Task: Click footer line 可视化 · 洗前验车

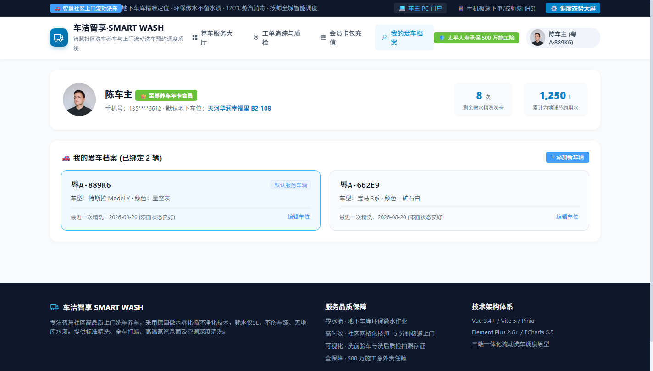Action: coord(375,346)
